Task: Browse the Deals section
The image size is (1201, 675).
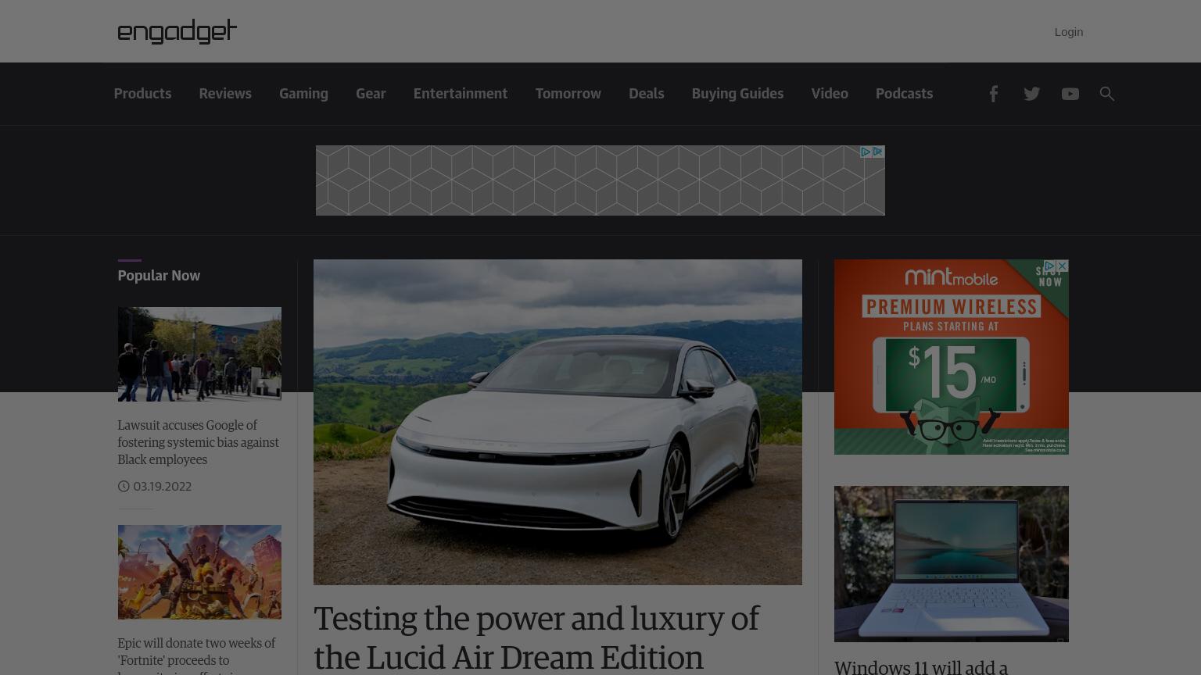Action: click(646, 94)
